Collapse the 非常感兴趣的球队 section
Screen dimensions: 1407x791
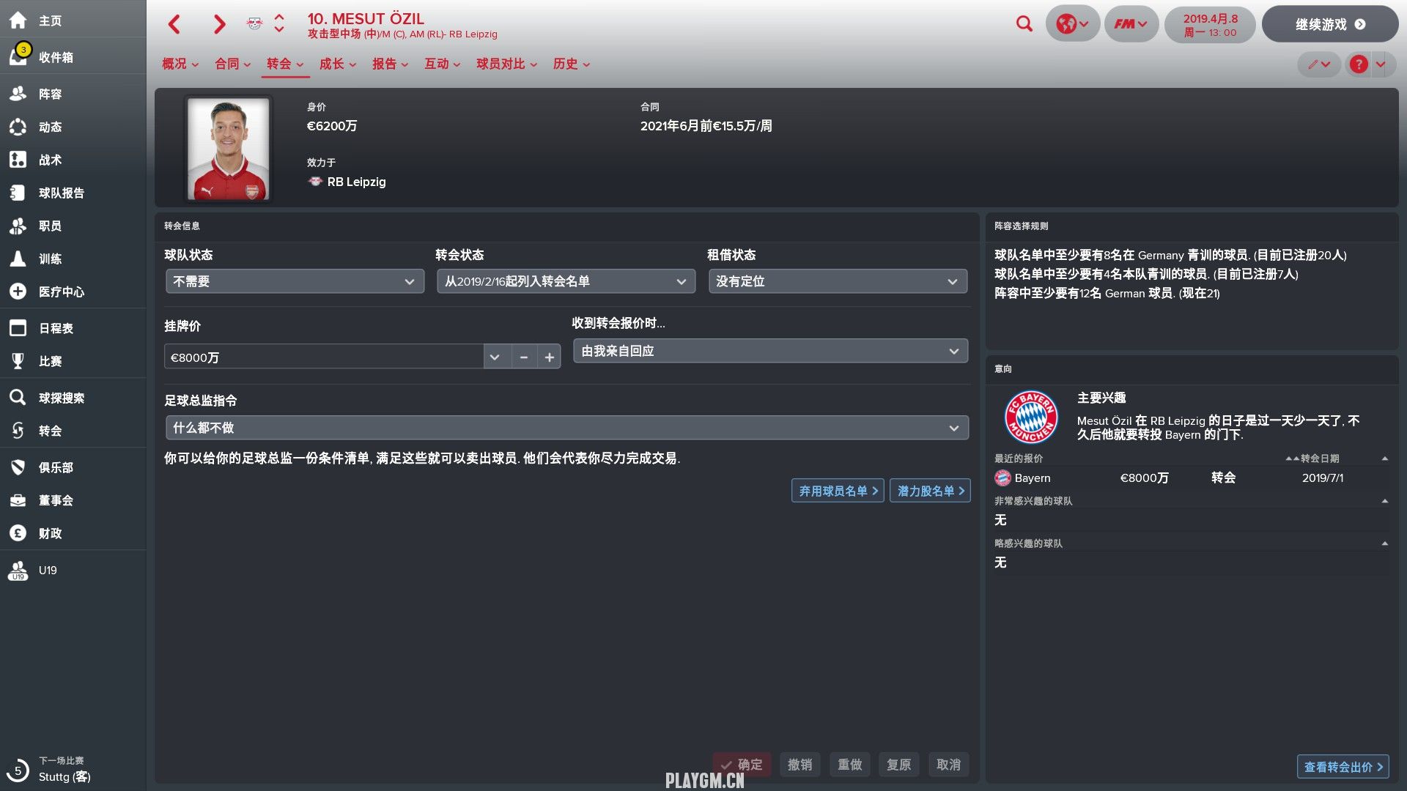(1384, 501)
